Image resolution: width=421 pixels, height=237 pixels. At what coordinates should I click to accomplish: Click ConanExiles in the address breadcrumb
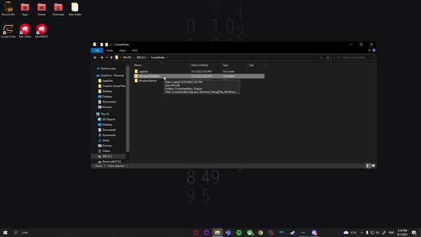click(158, 57)
